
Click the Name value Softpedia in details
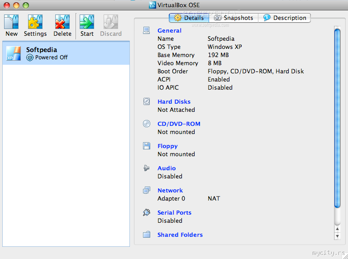[x=221, y=39]
